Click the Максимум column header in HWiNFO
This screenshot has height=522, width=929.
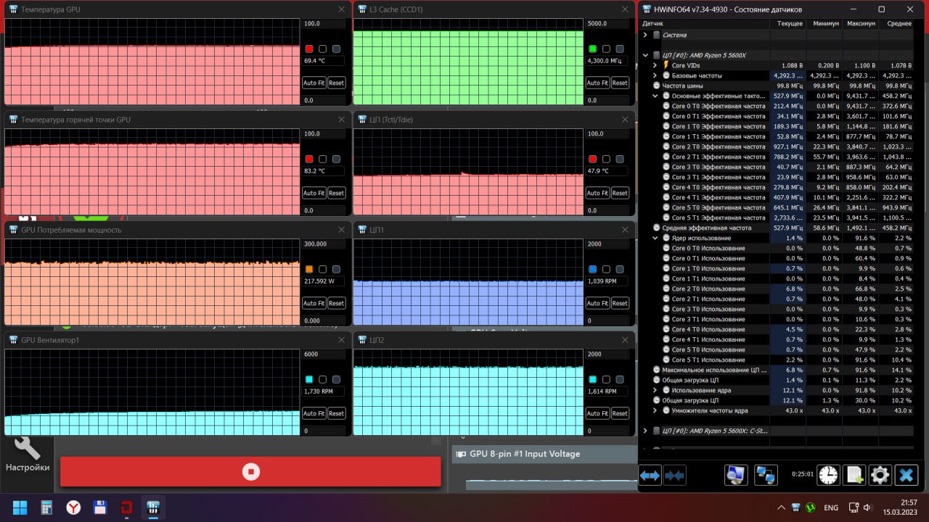861,24
